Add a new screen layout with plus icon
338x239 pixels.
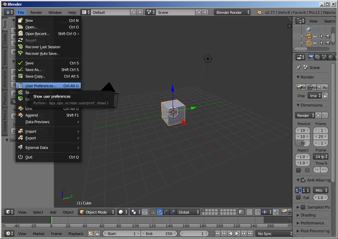click(x=134, y=12)
